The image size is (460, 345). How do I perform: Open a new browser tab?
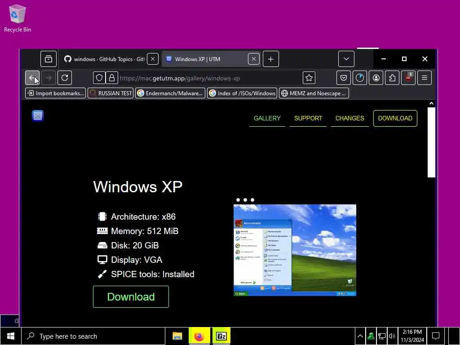click(x=271, y=59)
